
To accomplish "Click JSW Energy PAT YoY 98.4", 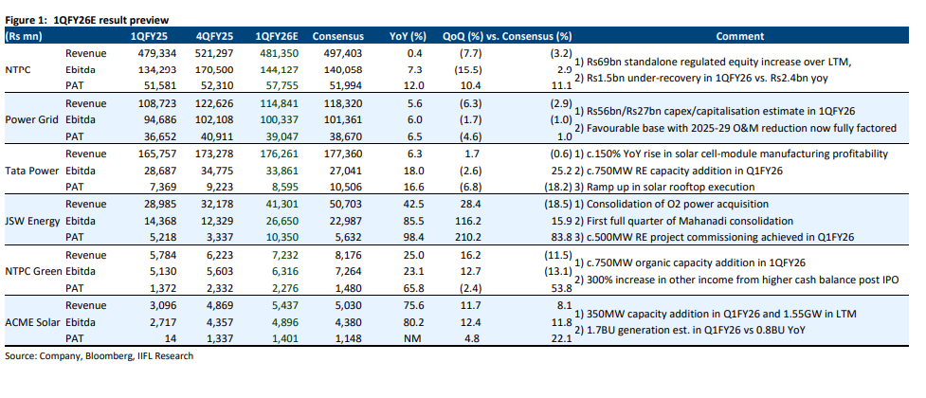I will click(x=417, y=238).
